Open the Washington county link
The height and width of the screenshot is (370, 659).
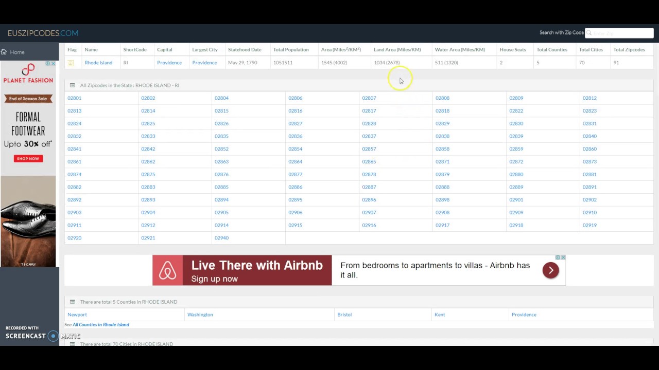click(200, 314)
